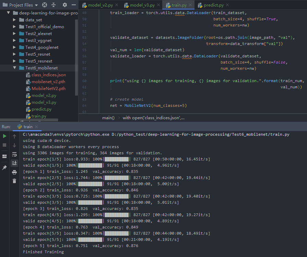This screenshot has height=257, width=307.
Task: Switch to the model_v3.py editor tab
Action: pyautogui.click(x=142, y=5)
